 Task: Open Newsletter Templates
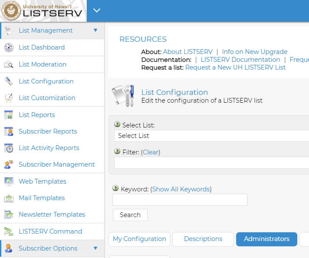(52, 214)
